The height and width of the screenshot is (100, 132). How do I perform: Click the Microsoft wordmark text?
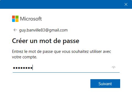pos(31,19)
